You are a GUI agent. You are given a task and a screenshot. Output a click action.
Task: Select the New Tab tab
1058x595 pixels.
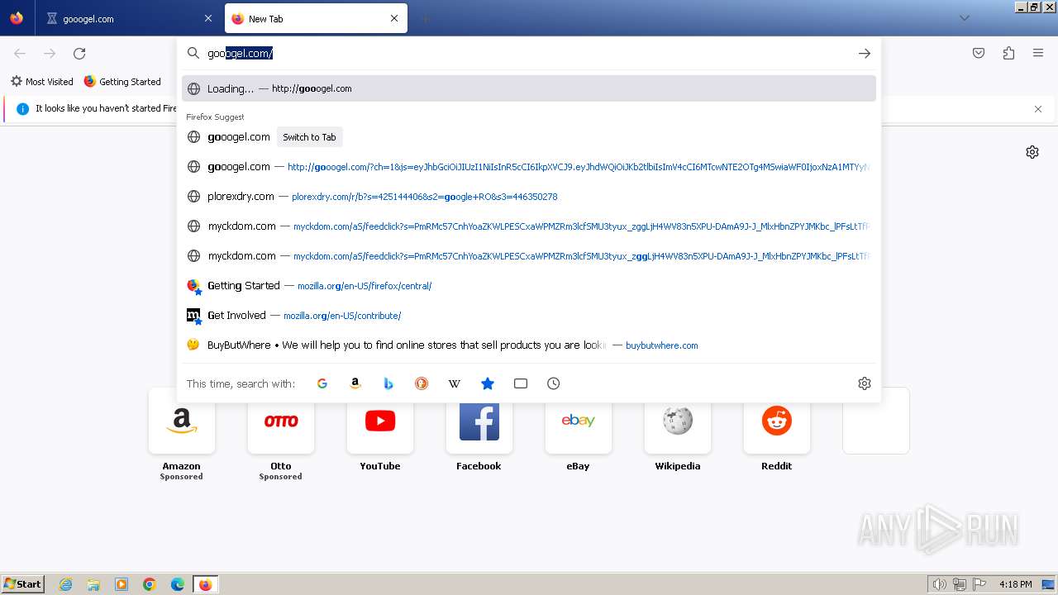[316, 18]
